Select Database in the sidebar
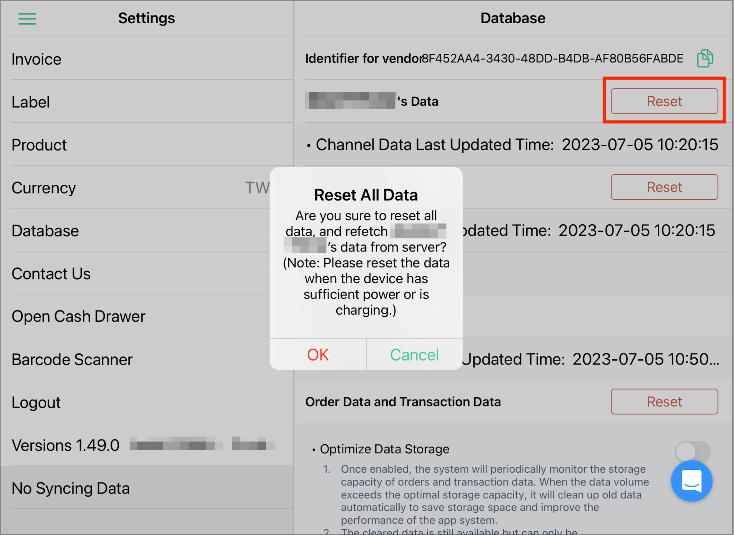734x535 pixels. (45, 230)
